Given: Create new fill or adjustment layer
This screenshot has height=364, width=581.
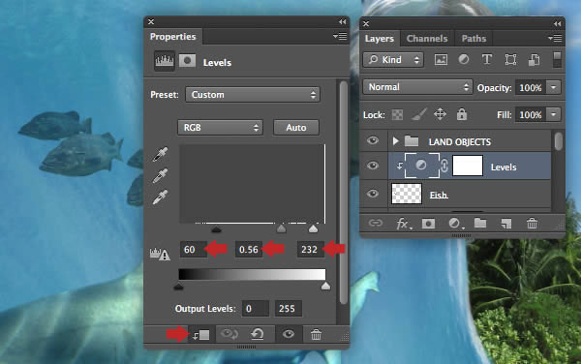Looking at the screenshot, I should coord(455,224).
